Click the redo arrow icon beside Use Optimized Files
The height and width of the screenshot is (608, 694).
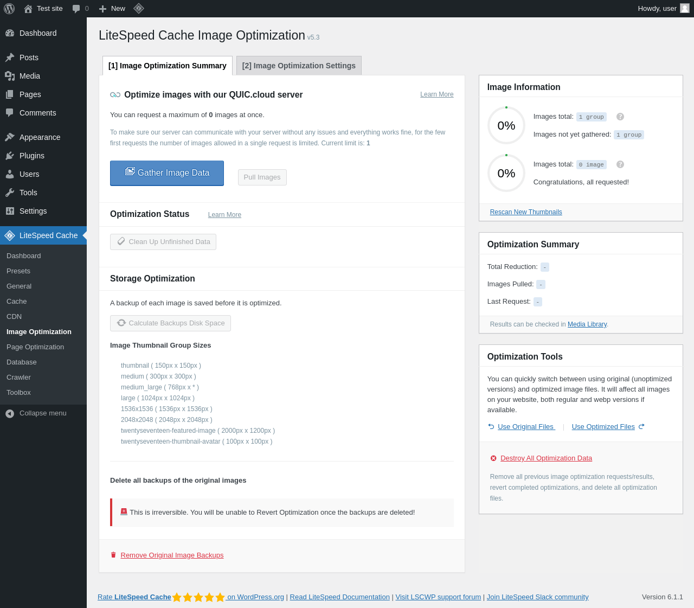point(641,426)
